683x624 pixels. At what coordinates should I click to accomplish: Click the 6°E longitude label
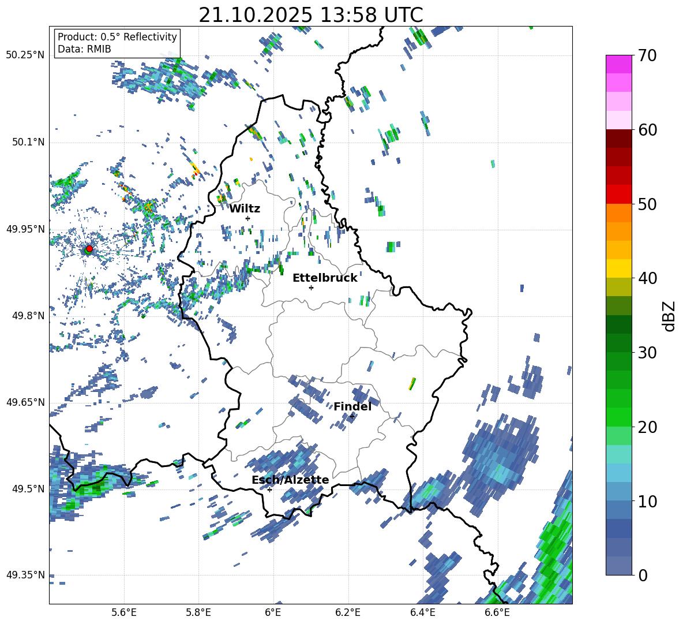[273, 612]
